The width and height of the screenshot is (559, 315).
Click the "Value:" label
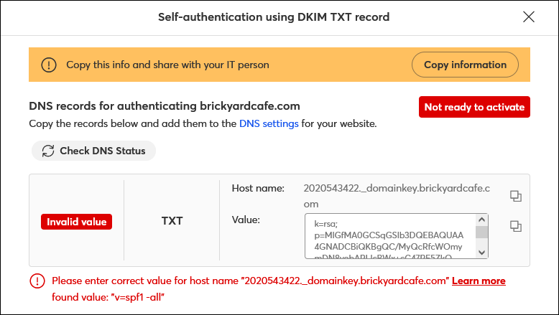point(246,220)
